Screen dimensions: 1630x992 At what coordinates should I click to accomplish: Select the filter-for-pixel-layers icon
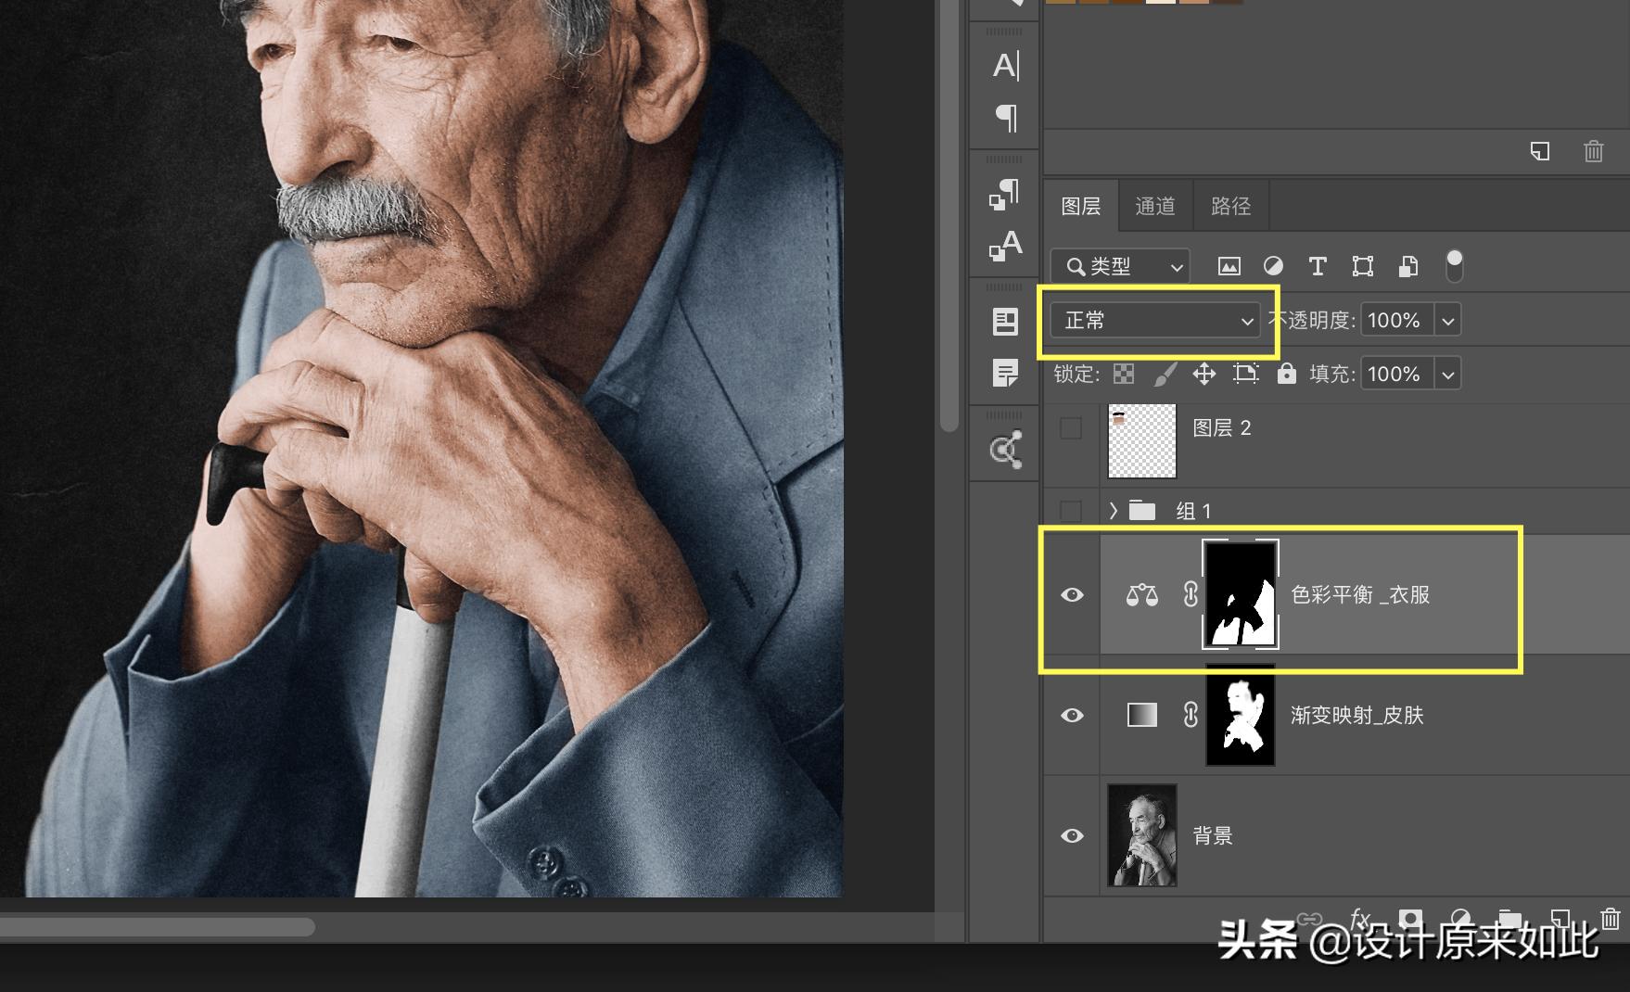1229,266
